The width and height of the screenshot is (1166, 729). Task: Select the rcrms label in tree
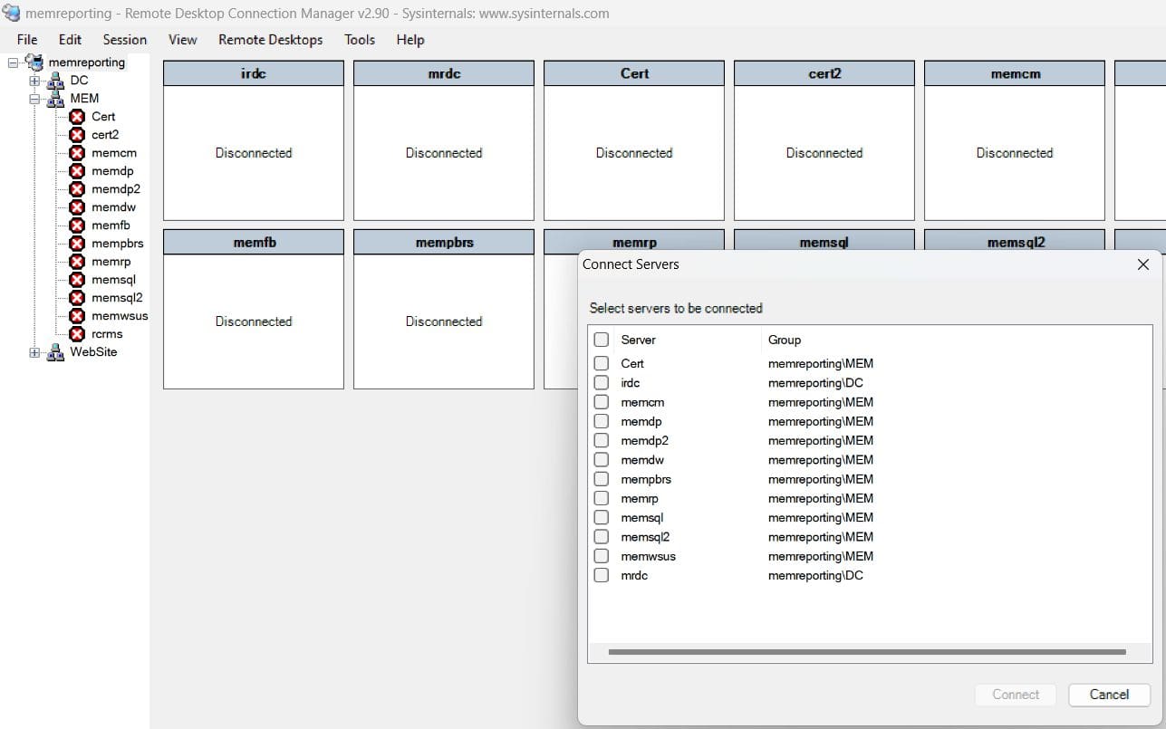pos(107,334)
